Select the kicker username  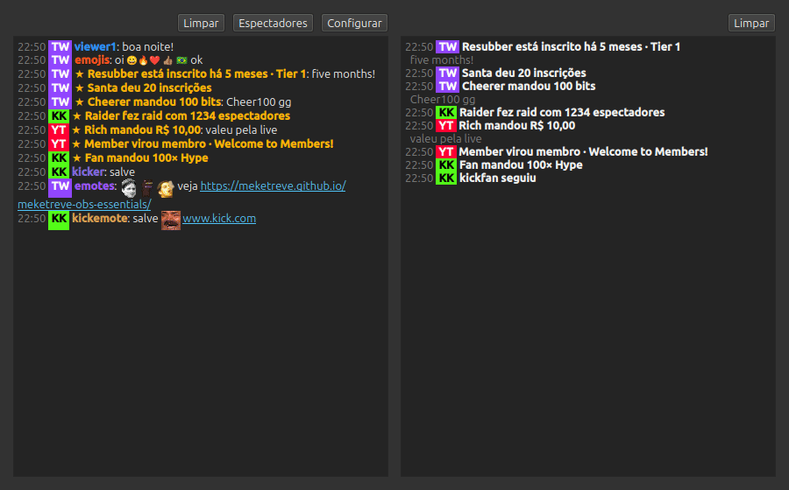coord(88,171)
